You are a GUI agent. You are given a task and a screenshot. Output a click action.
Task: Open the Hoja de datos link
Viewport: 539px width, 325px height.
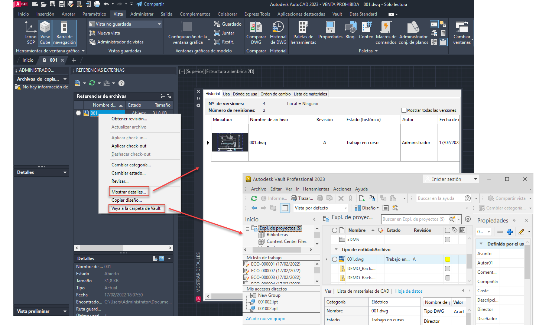tap(409, 291)
